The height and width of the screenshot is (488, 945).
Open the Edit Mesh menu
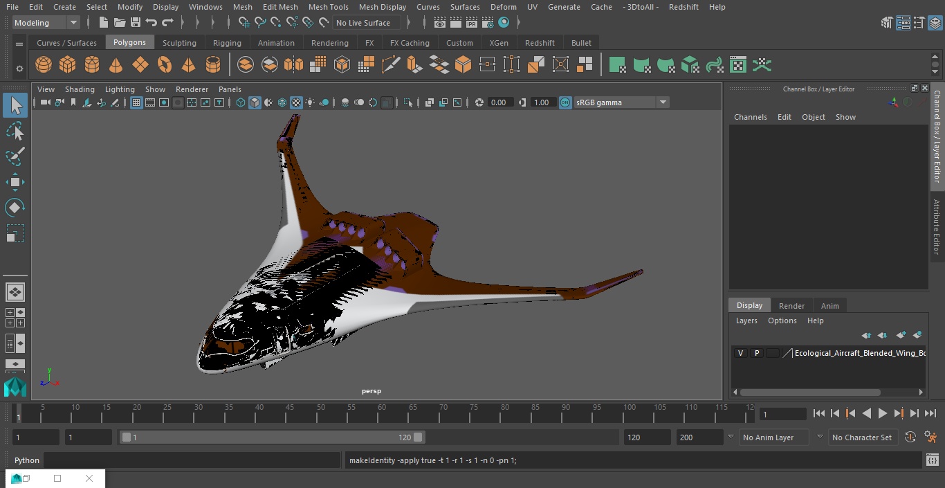click(x=280, y=7)
